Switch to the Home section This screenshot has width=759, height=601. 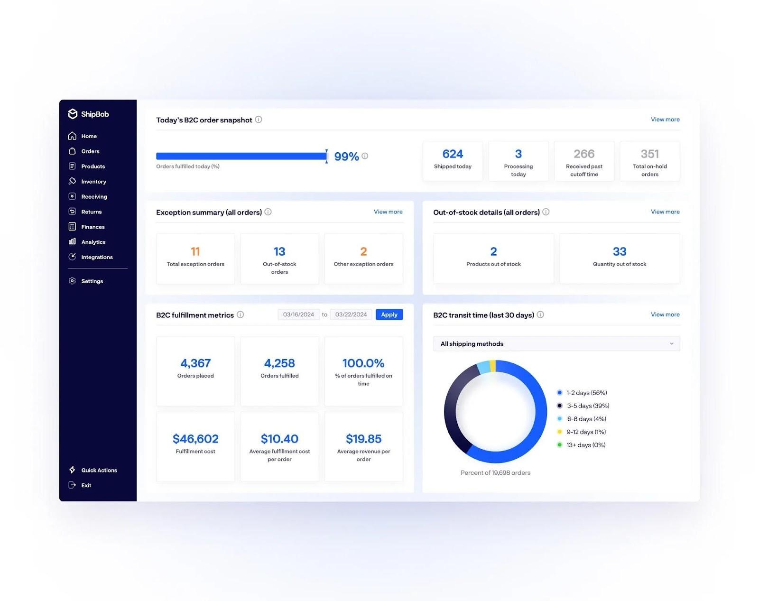coord(72,136)
